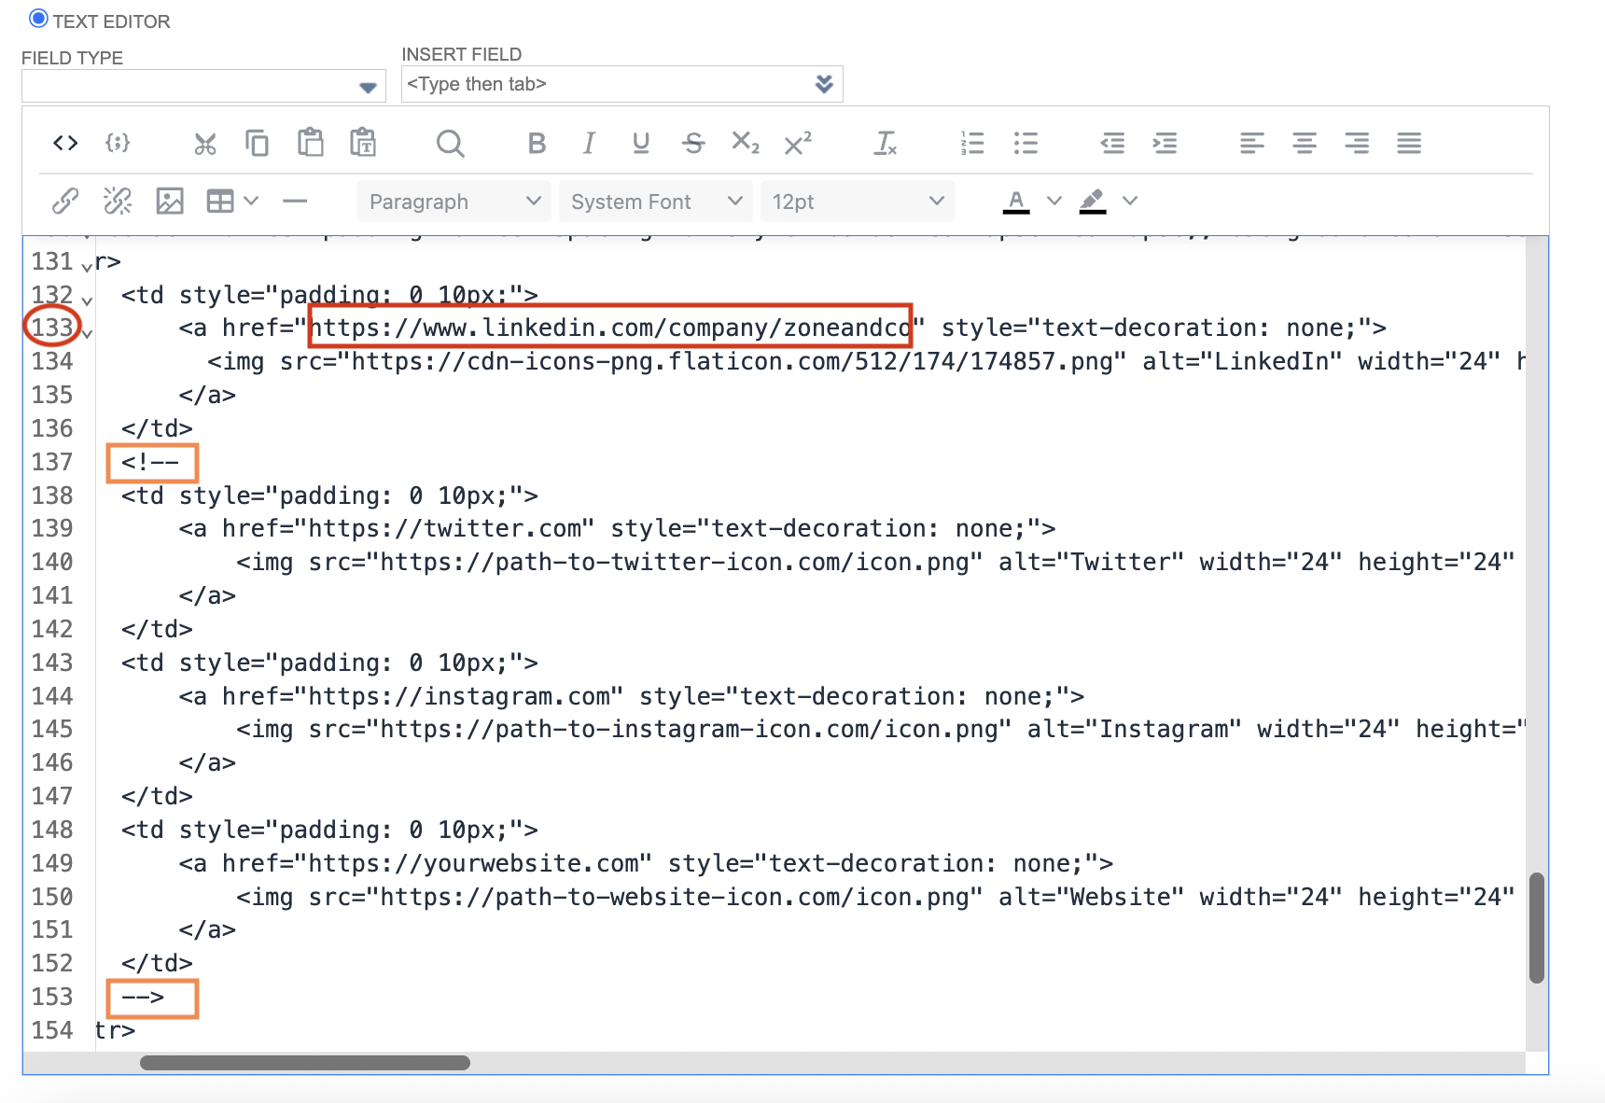Justify the text
This screenshot has height=1103, width=1605.
[1409, 143]
